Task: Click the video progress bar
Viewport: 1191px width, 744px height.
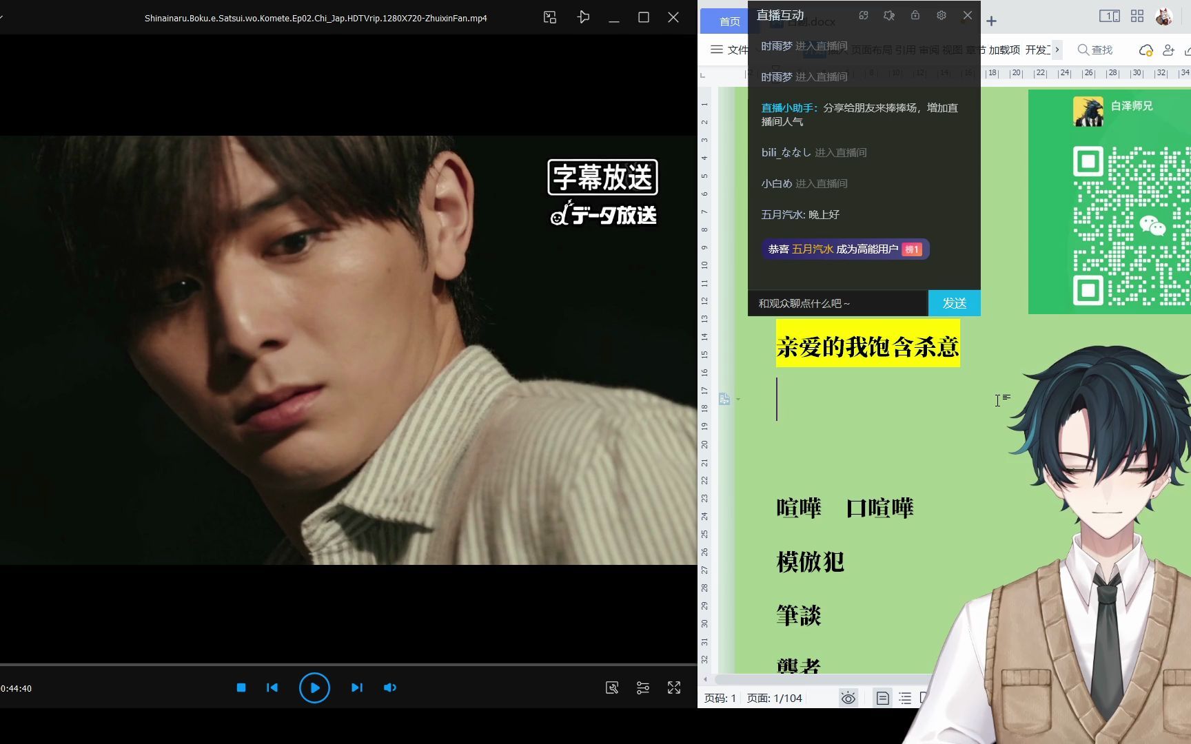Action: 349,665
